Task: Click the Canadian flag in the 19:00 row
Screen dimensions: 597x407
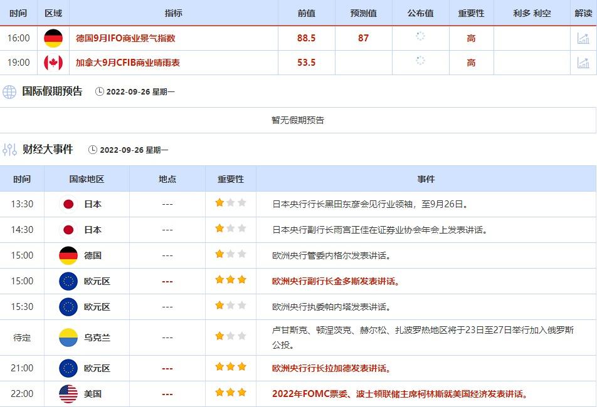Action: point(53,63)
